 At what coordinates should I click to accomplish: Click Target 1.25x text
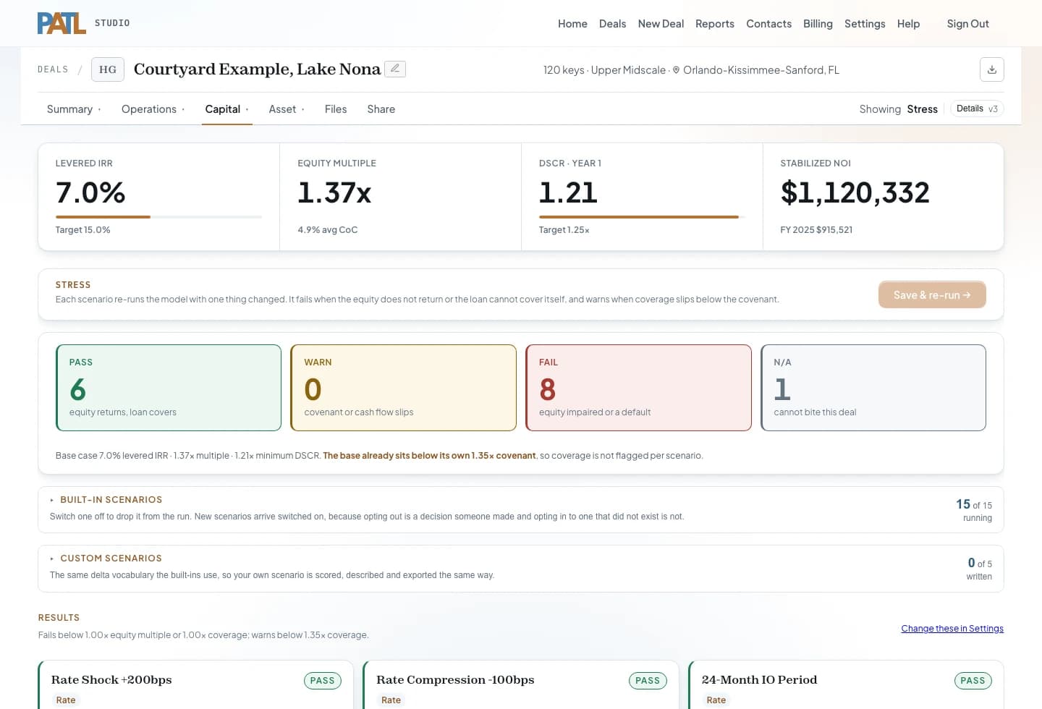coord(564,230)
